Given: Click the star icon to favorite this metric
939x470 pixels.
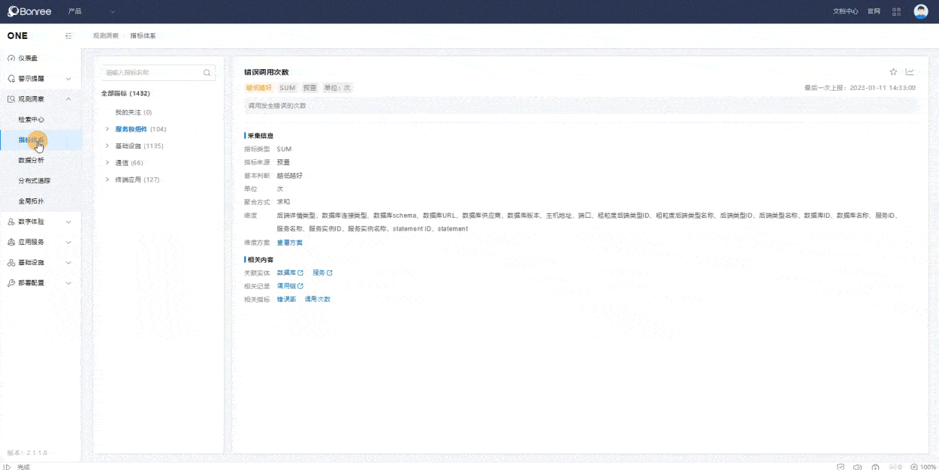Looking at the screenshot, I should [x=893, y=72].
